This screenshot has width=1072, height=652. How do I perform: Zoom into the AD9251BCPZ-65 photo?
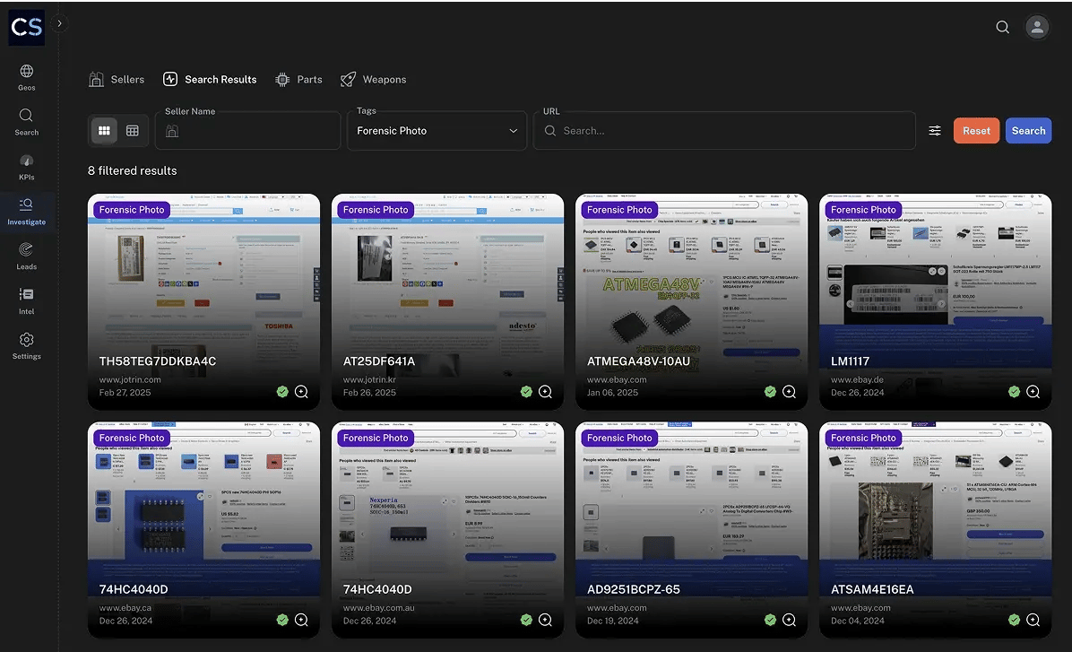(789, 620)
